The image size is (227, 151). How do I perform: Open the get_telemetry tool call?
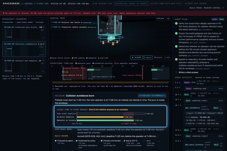click(192, 108)
